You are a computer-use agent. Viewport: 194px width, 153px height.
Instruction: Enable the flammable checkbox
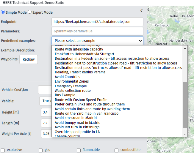coord(79,150)
